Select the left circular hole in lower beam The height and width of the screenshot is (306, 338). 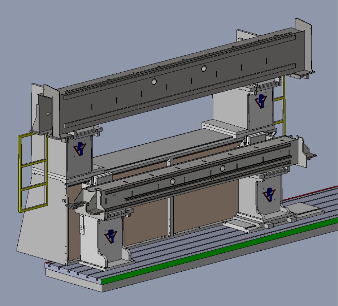pyautogui.click(x=173, y=181)
